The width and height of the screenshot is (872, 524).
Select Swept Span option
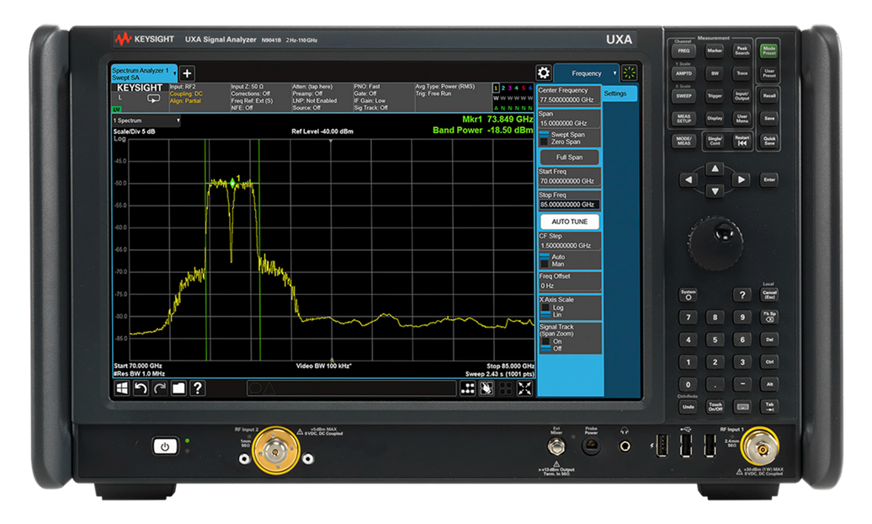tap(561, 134)
